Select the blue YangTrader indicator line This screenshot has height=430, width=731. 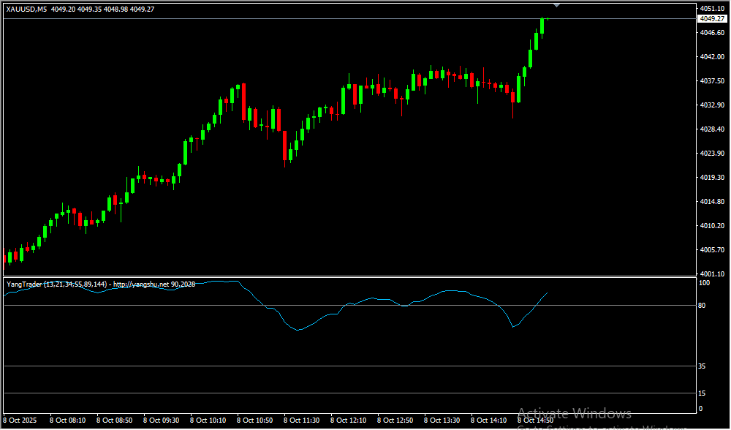coord(300,330)
